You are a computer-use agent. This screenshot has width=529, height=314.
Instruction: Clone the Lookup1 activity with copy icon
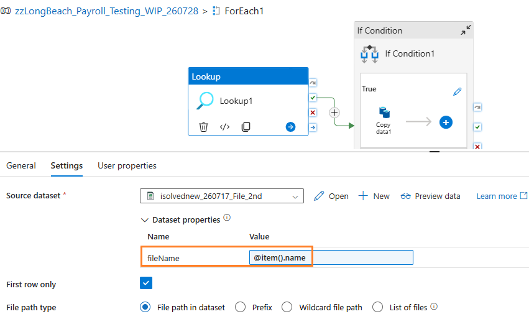pos(246,127)
